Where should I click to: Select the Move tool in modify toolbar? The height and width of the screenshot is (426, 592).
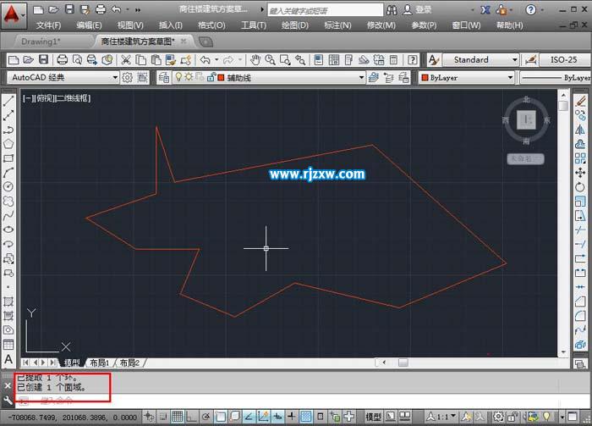coord(580,173)
